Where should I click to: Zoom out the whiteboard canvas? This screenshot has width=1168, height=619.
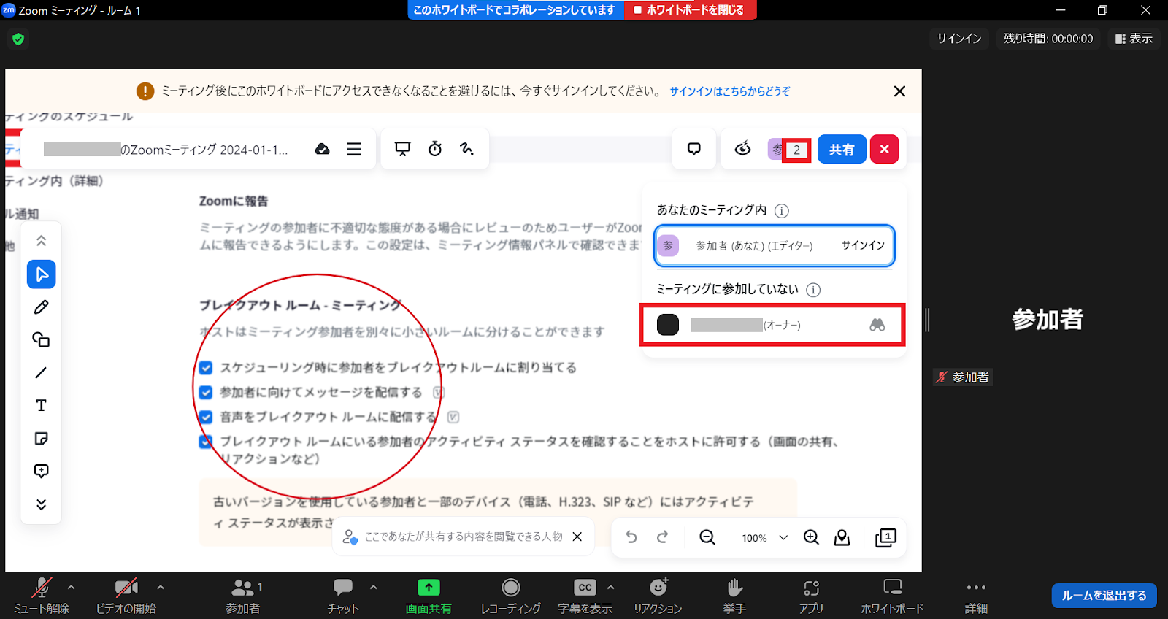[x=707, y=537]
